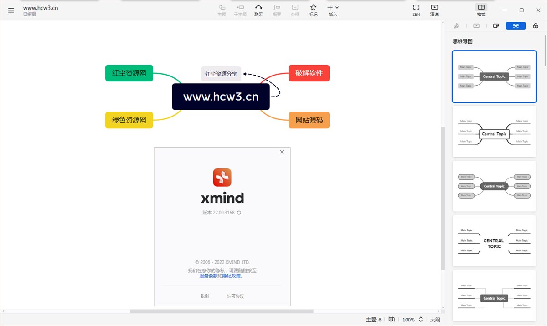Open the 标记 star marker tool
The height and width of the screenshot is (326, 547).
(x=313, y=10)
